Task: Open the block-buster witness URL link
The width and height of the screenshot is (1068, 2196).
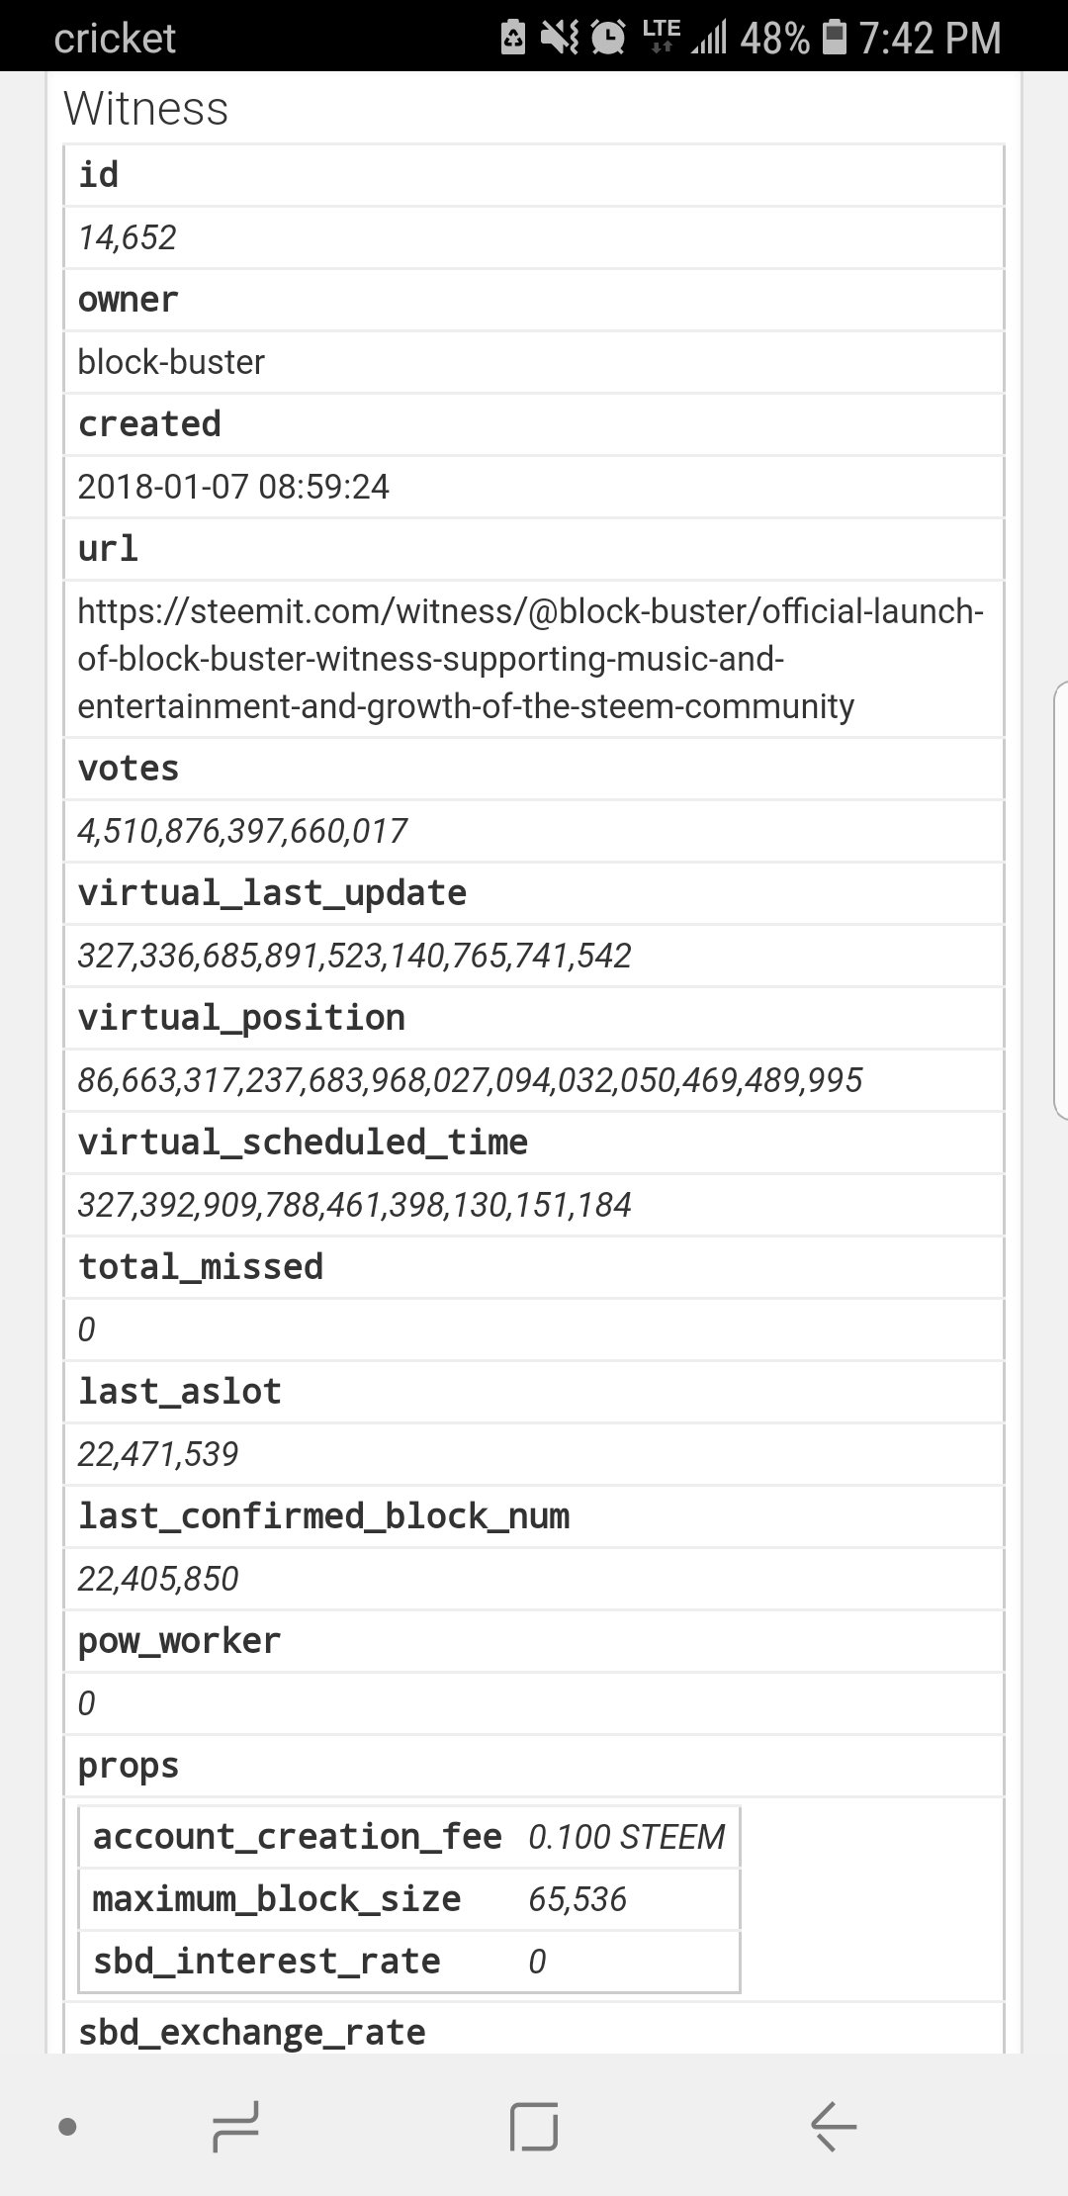Action: (530, 659)
